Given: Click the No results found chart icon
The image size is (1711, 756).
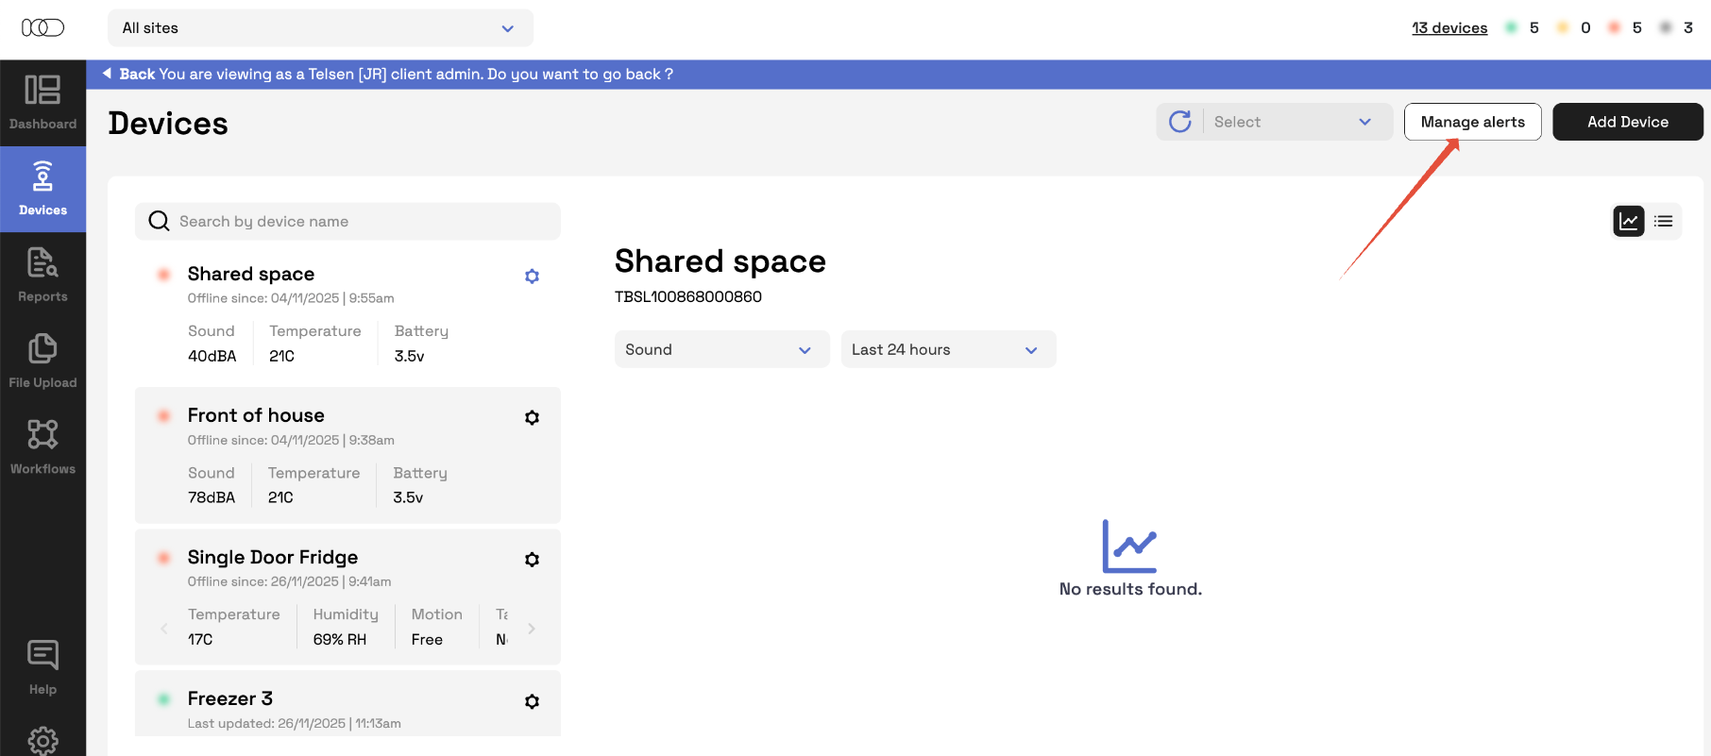Looking at the screenshot, I should tap(1129, 546).
